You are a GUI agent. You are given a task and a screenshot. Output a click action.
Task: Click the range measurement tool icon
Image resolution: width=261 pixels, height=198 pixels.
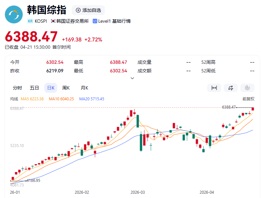pos(214,88)
